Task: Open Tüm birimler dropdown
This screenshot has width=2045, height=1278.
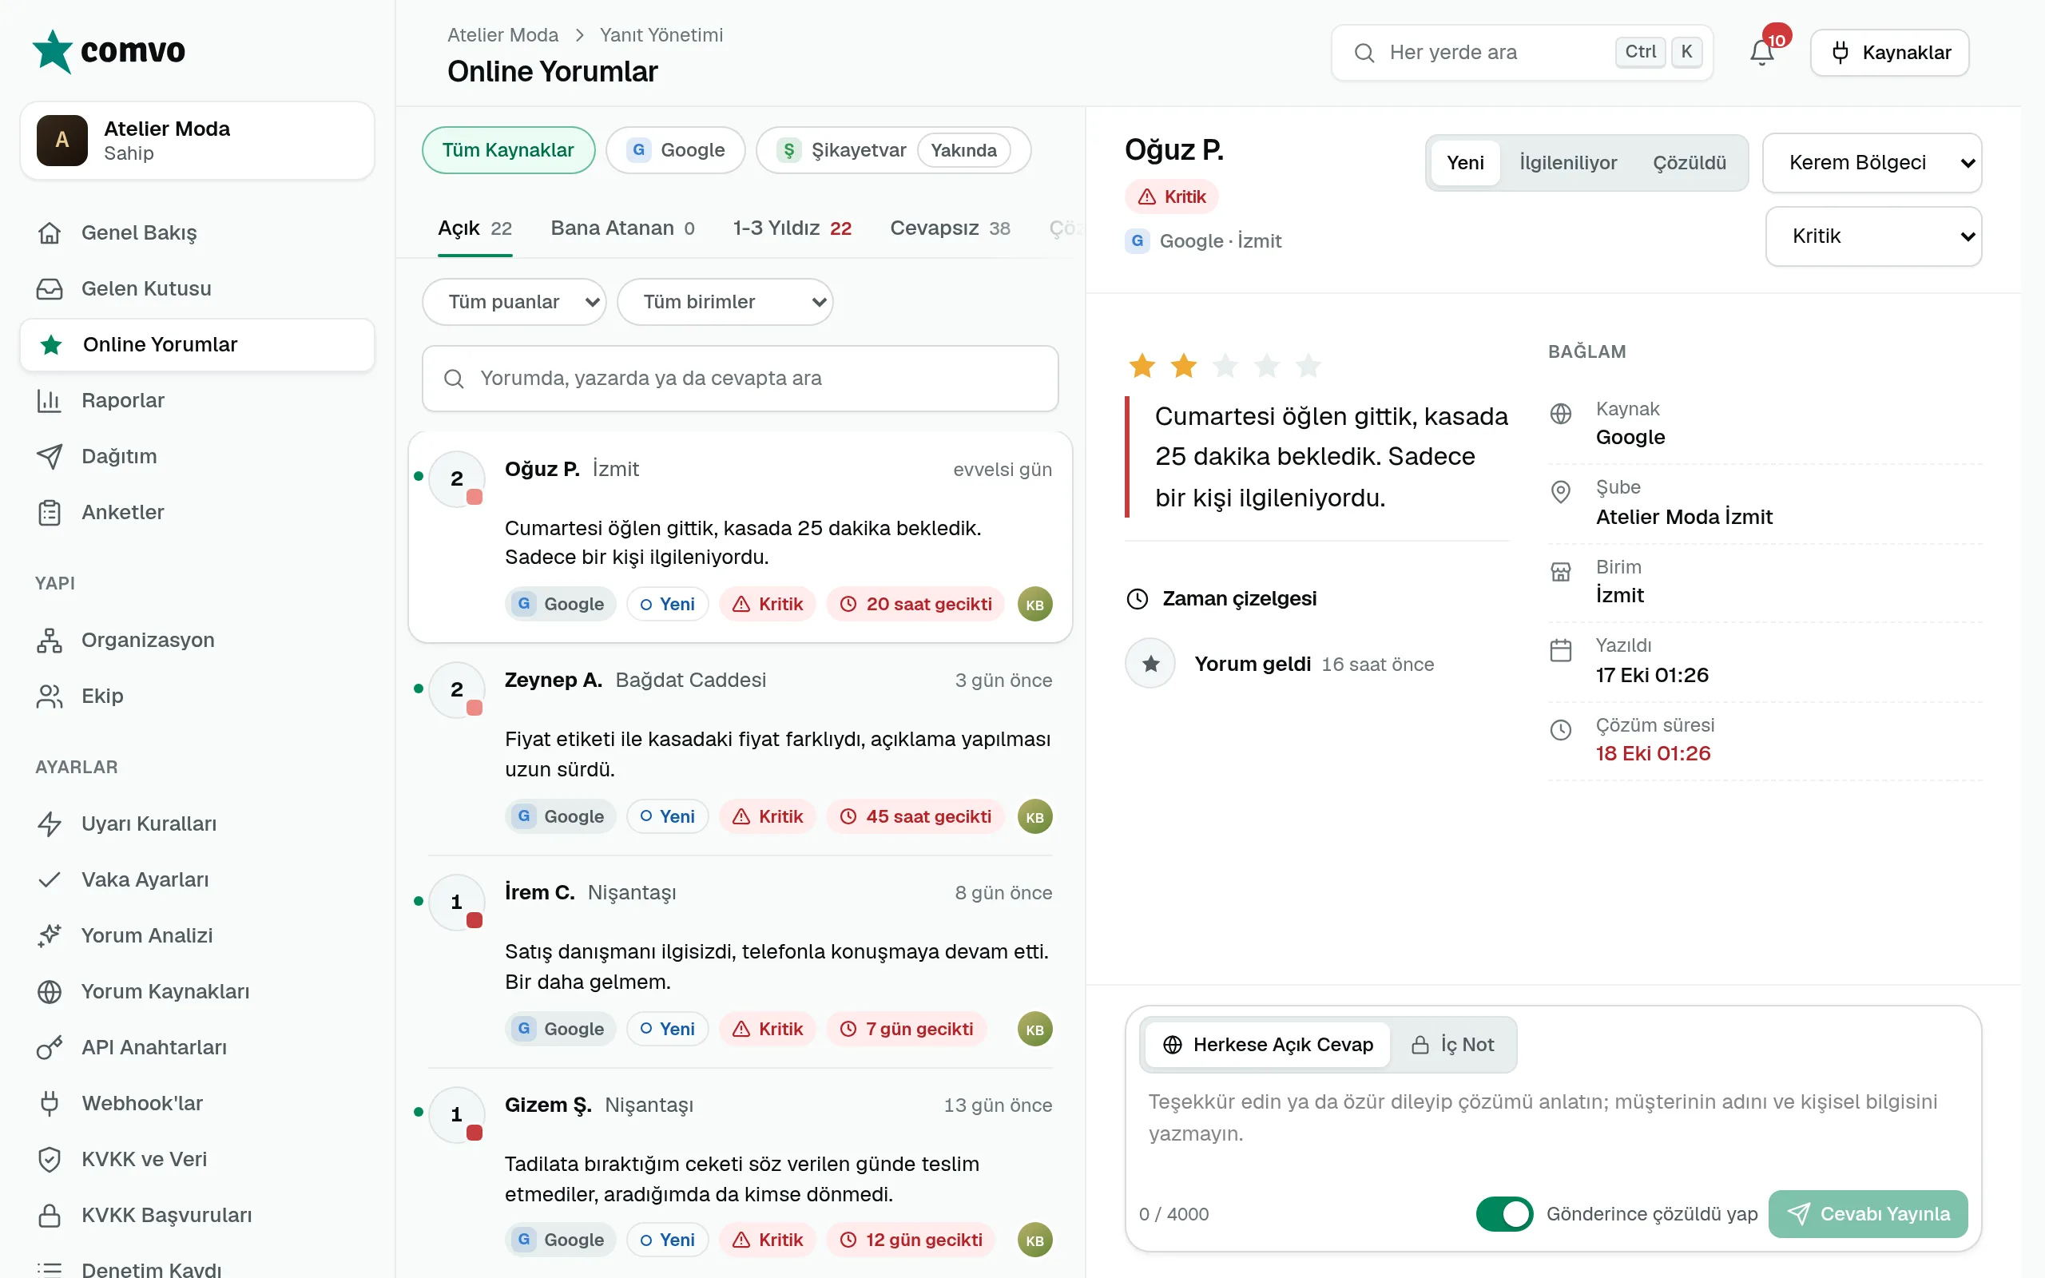Action: pyautogui.click(x=725, y=302)
